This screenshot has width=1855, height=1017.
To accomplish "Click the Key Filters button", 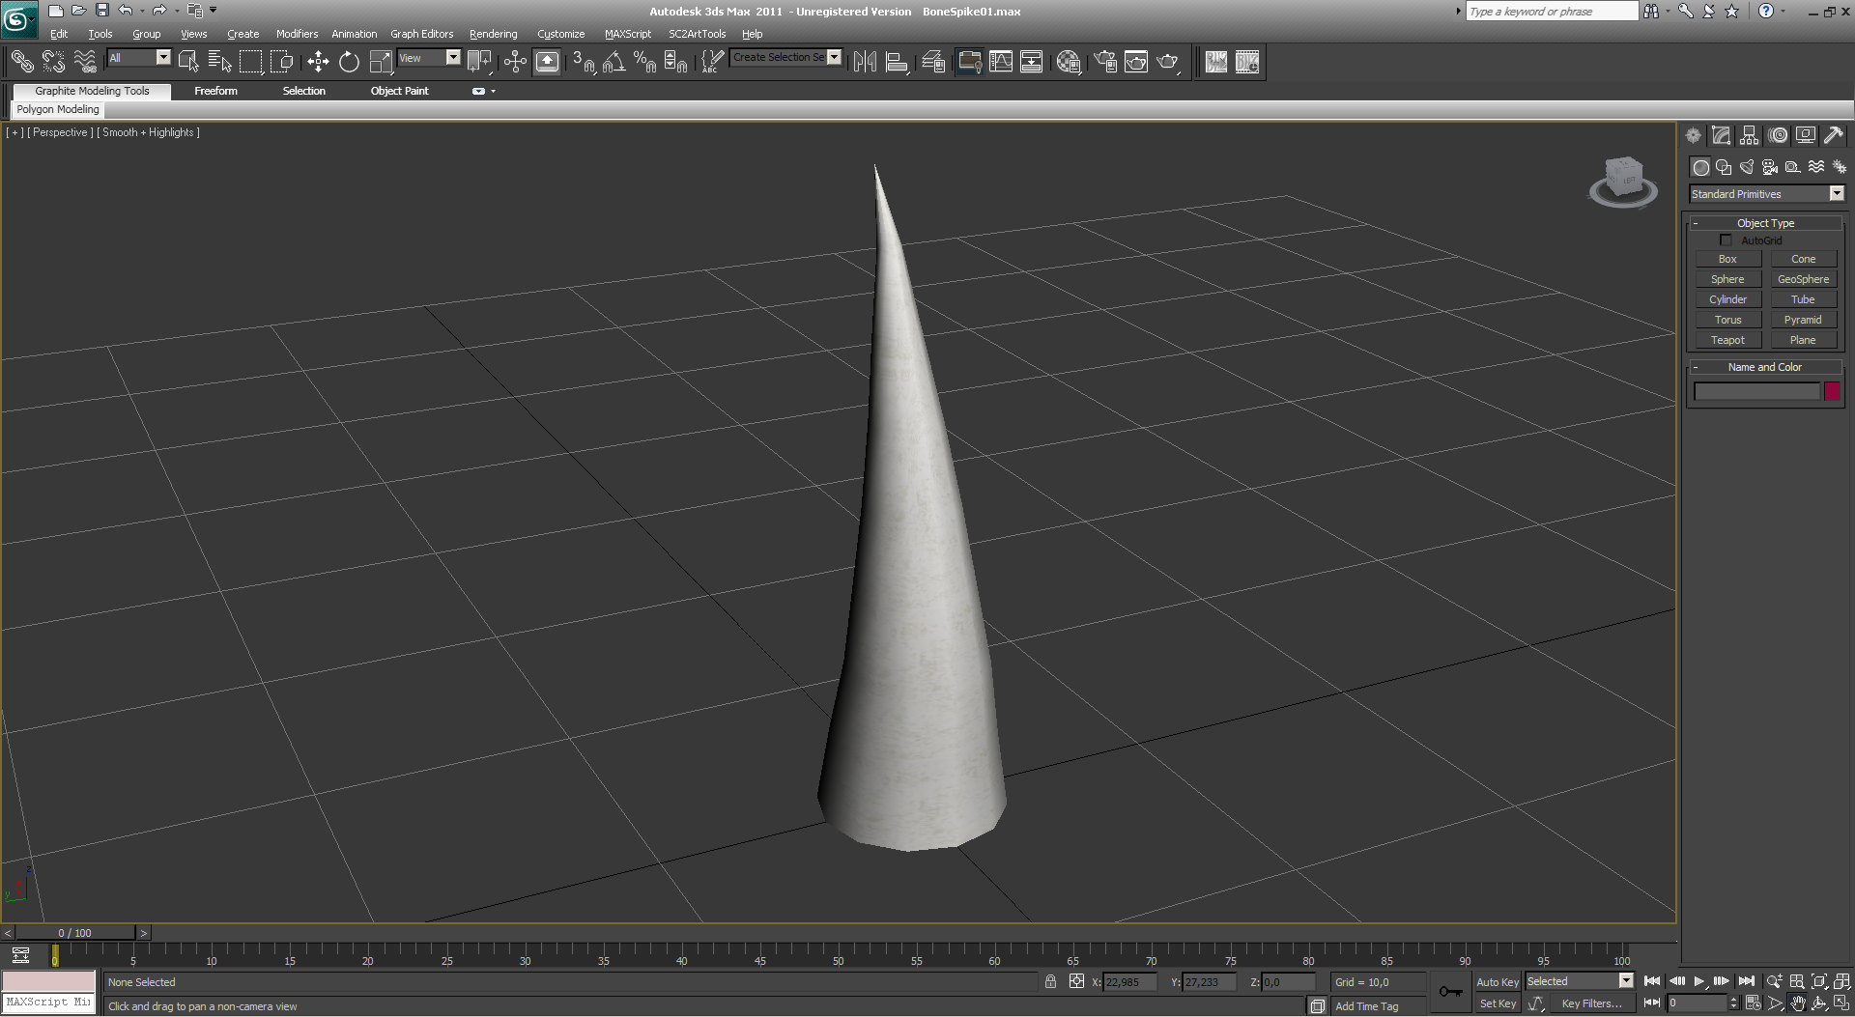I will pos(1591,1003).
